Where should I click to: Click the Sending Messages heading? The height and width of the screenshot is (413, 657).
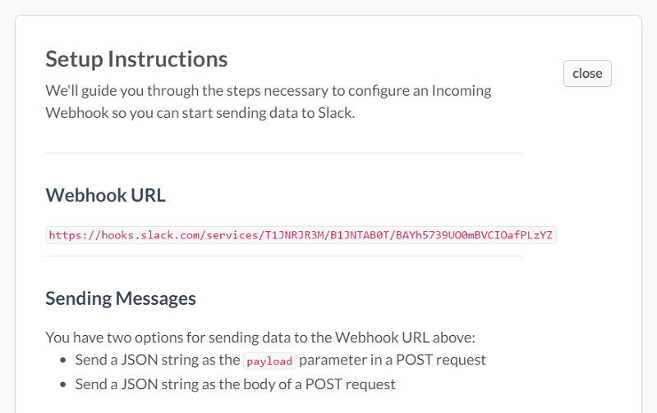click(x=121, y=298)
